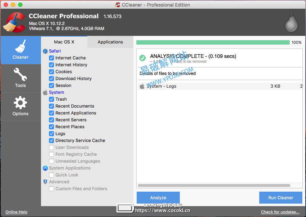
Task: Uncheck the Internet Cache checkbox
Action: point(51,58)
